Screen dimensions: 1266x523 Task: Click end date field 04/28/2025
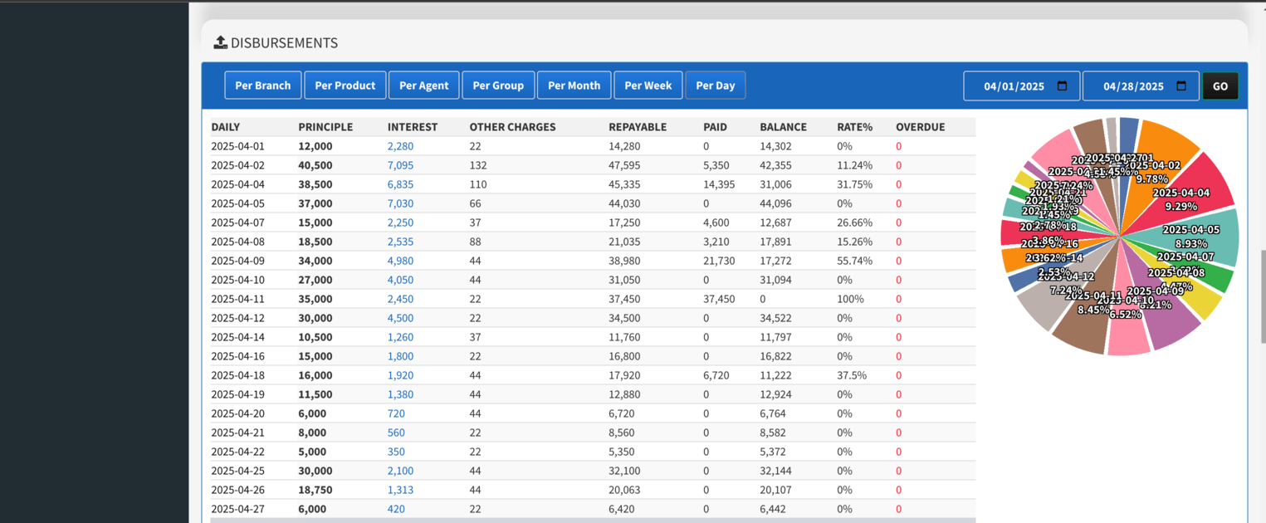(x=1141, y=86)
